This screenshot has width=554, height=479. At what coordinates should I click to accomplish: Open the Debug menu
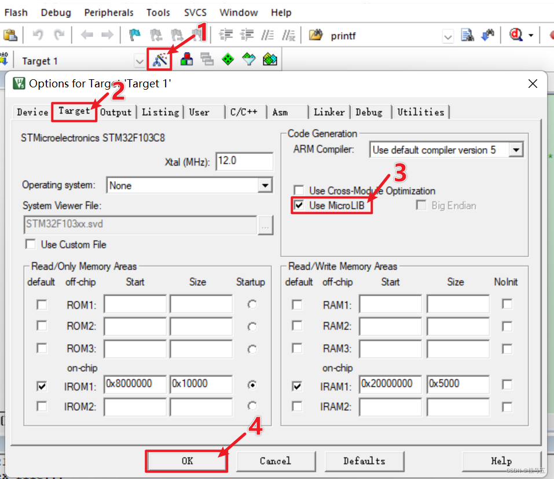pyautogui.click(x=56, y=12)
